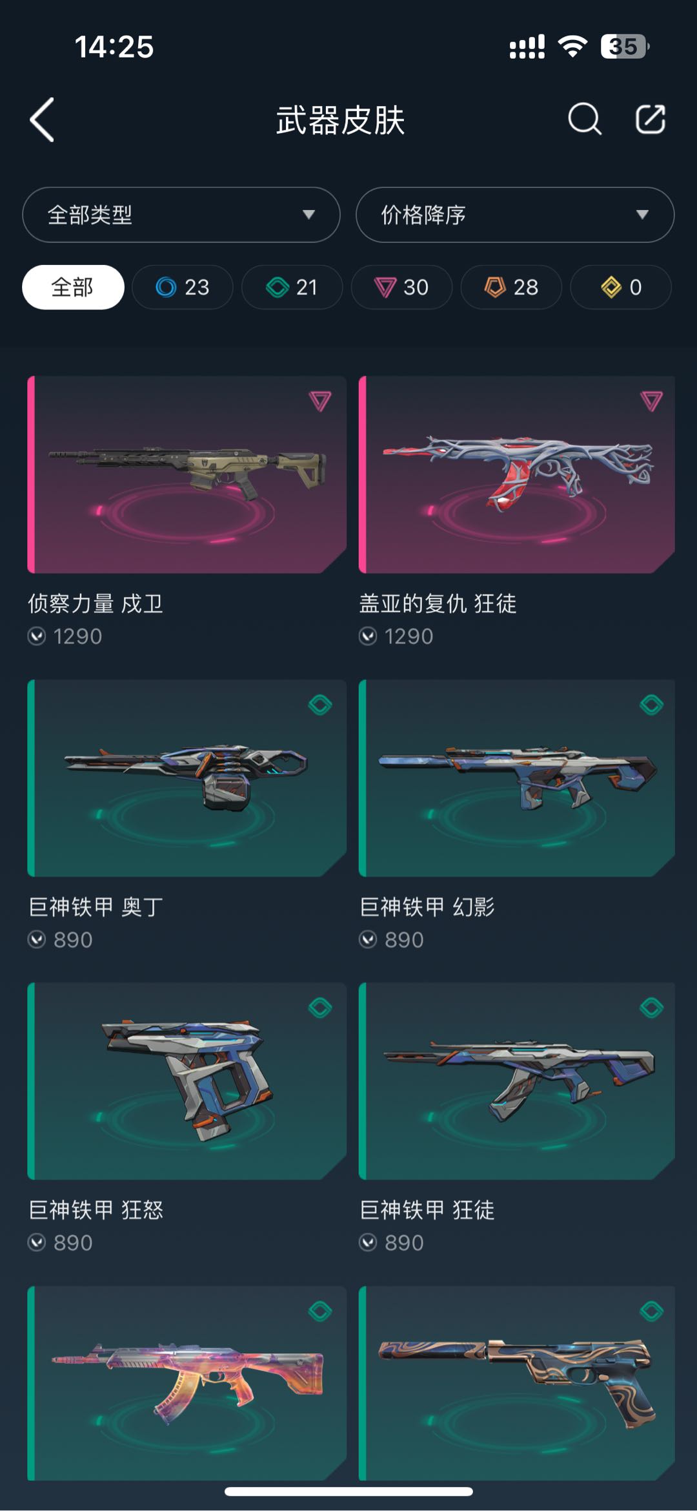Open 盖亚的复仇 狂徒 skin thumbnail
The image size is (697, 1511).
(x=517, y=474)
